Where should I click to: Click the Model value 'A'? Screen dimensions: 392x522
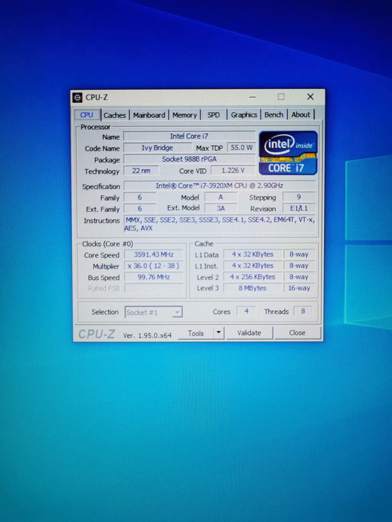(x=221, y=197)
